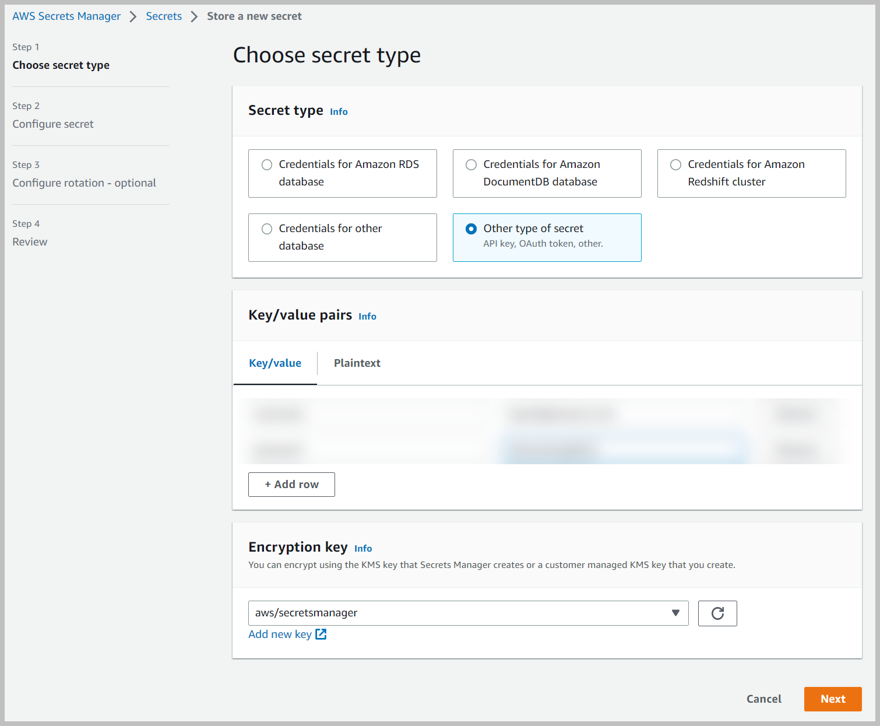
Task: Select Credentials for Amazon RDS database radio
Action: point(267,164)
